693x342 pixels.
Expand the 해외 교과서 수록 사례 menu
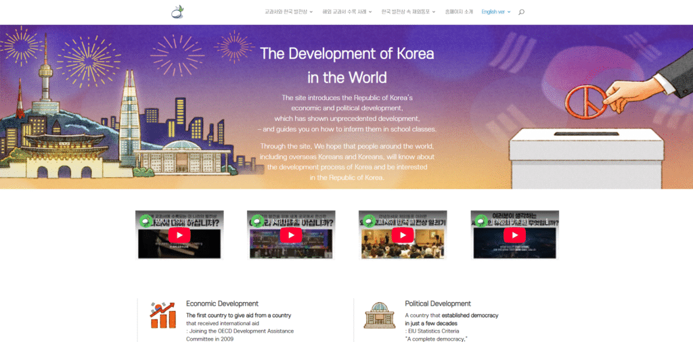tap(347, 12)
